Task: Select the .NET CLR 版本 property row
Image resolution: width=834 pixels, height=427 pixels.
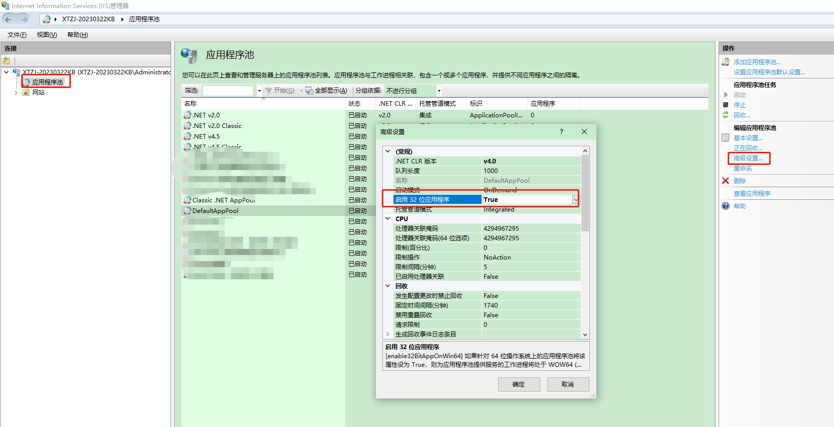Action: coord(487,161)
